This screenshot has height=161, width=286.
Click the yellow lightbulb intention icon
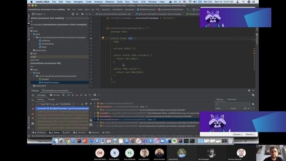(103, 38)
